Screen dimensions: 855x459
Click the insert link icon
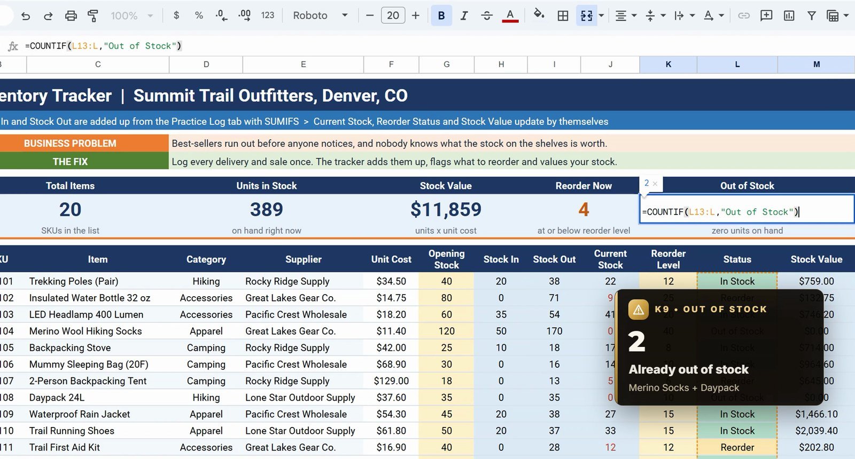(x=744, y=15)
